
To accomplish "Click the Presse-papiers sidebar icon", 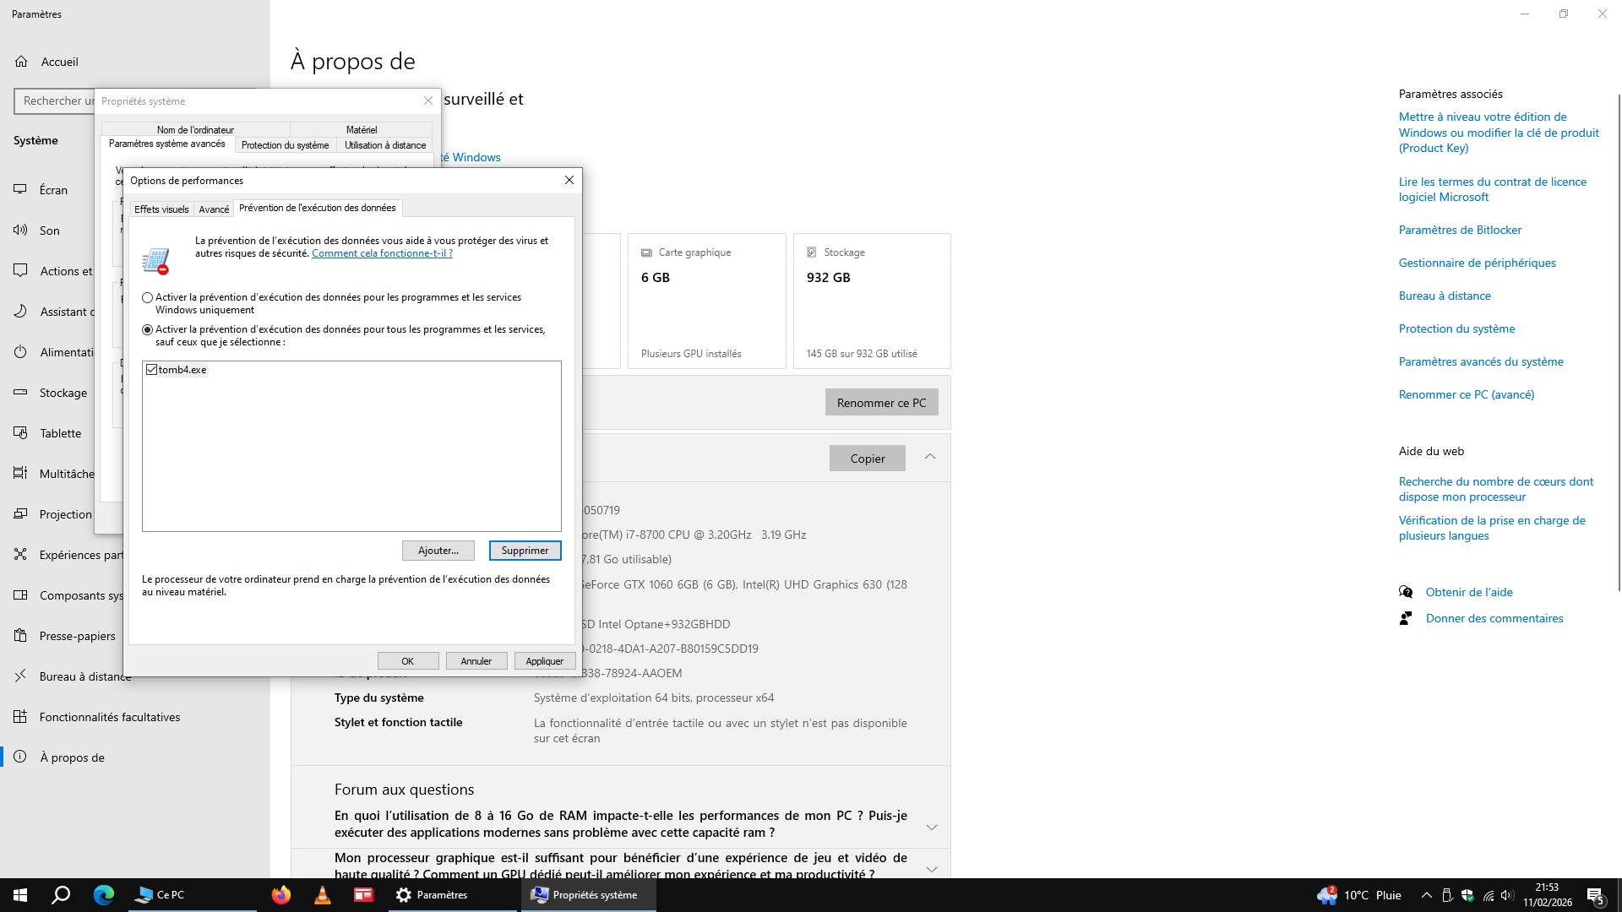I will click(x=21, y=636).
